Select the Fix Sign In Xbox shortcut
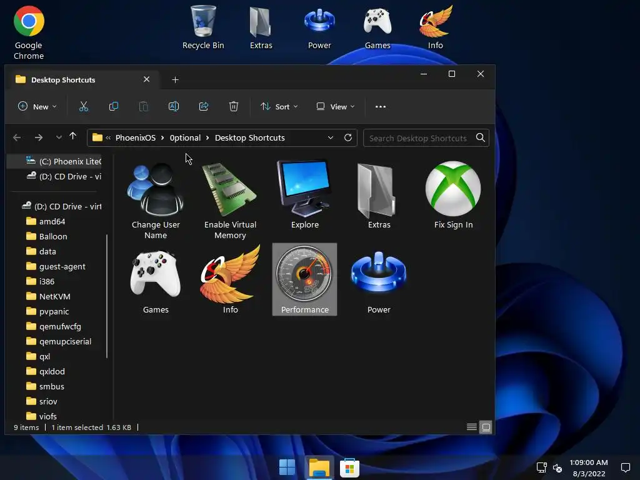Viewport: 640px width, 480px height. click(x=453, y=195)
